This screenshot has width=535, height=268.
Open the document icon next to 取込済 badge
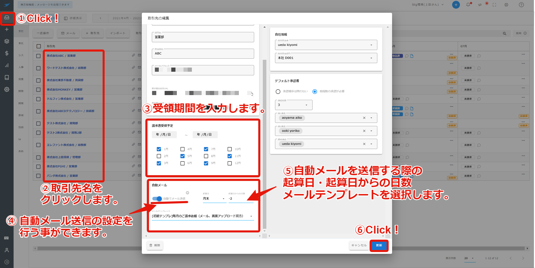coord(412,56)
